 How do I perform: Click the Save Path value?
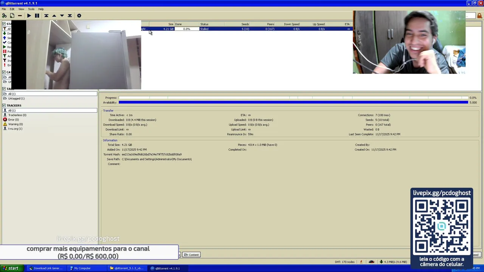click(x=157, y=159)
